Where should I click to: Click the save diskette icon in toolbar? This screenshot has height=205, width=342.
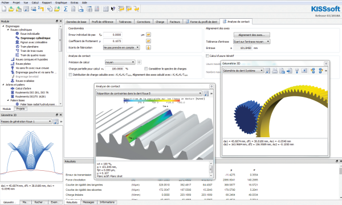pos(26,9)
